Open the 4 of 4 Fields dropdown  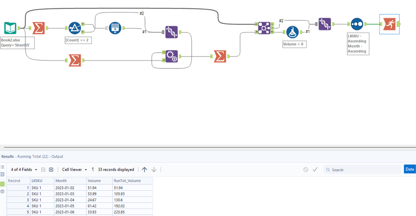[24, 169]
